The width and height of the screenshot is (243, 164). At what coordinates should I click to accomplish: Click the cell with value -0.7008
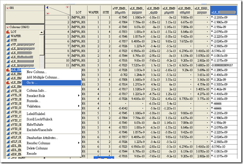click(120, 80)
